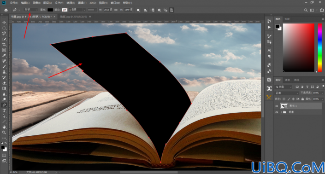Open the 滤镜(T) menu
Viewport: 325px width, 174px height.
coord(82,3)
